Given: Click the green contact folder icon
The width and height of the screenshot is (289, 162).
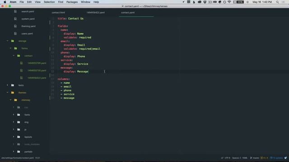Looking at the screenshot, I should pyautogui.click(x=19, y=55).
